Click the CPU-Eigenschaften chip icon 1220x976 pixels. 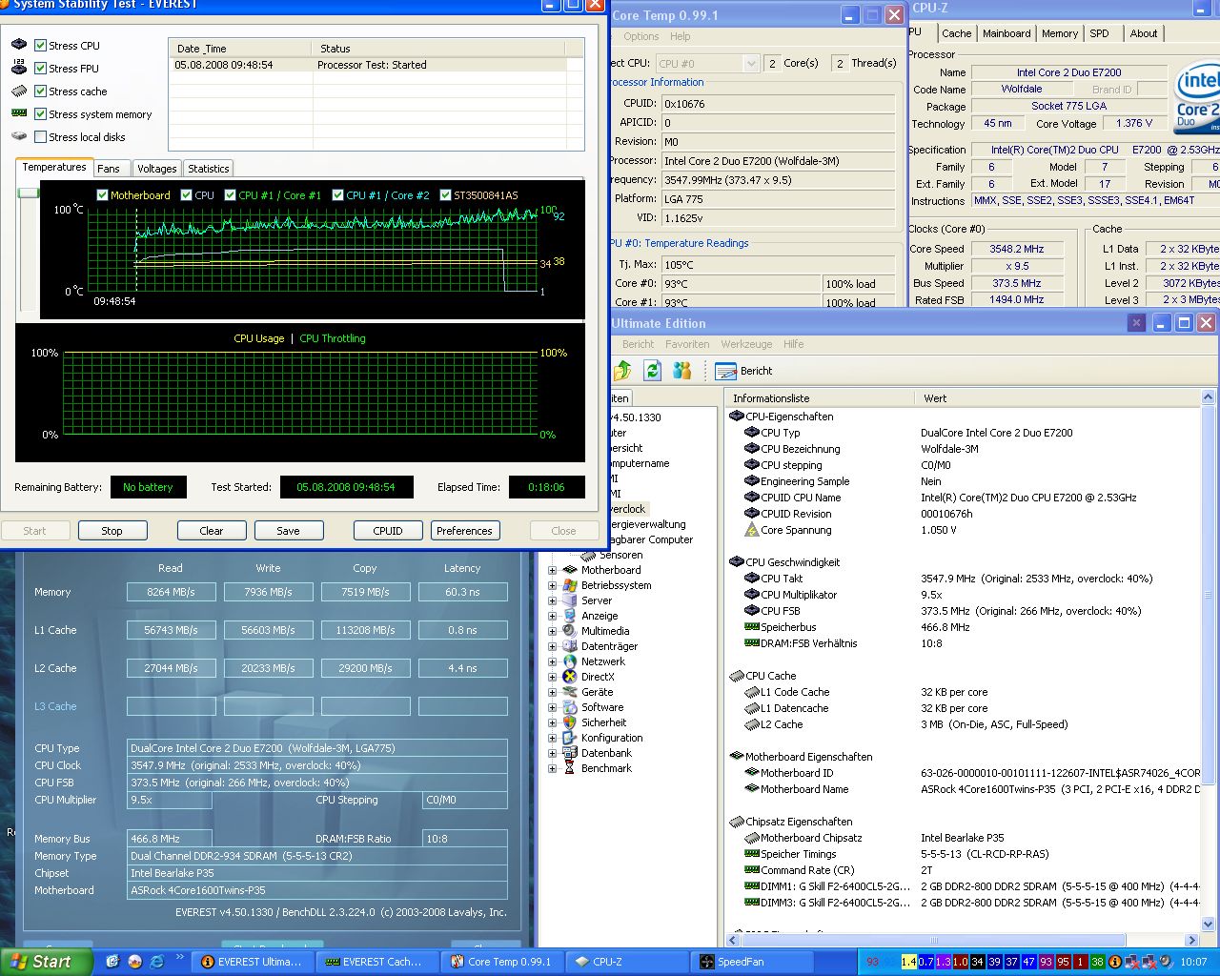pos(736,417)
